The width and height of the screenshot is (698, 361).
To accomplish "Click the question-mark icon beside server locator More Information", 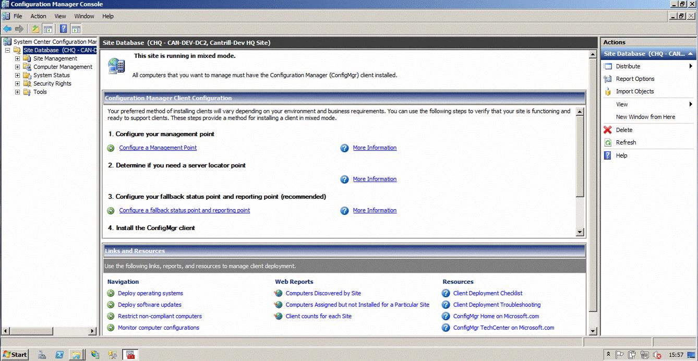I will point(344,179).
